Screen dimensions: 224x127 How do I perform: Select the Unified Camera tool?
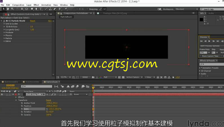tap(22, 9)
